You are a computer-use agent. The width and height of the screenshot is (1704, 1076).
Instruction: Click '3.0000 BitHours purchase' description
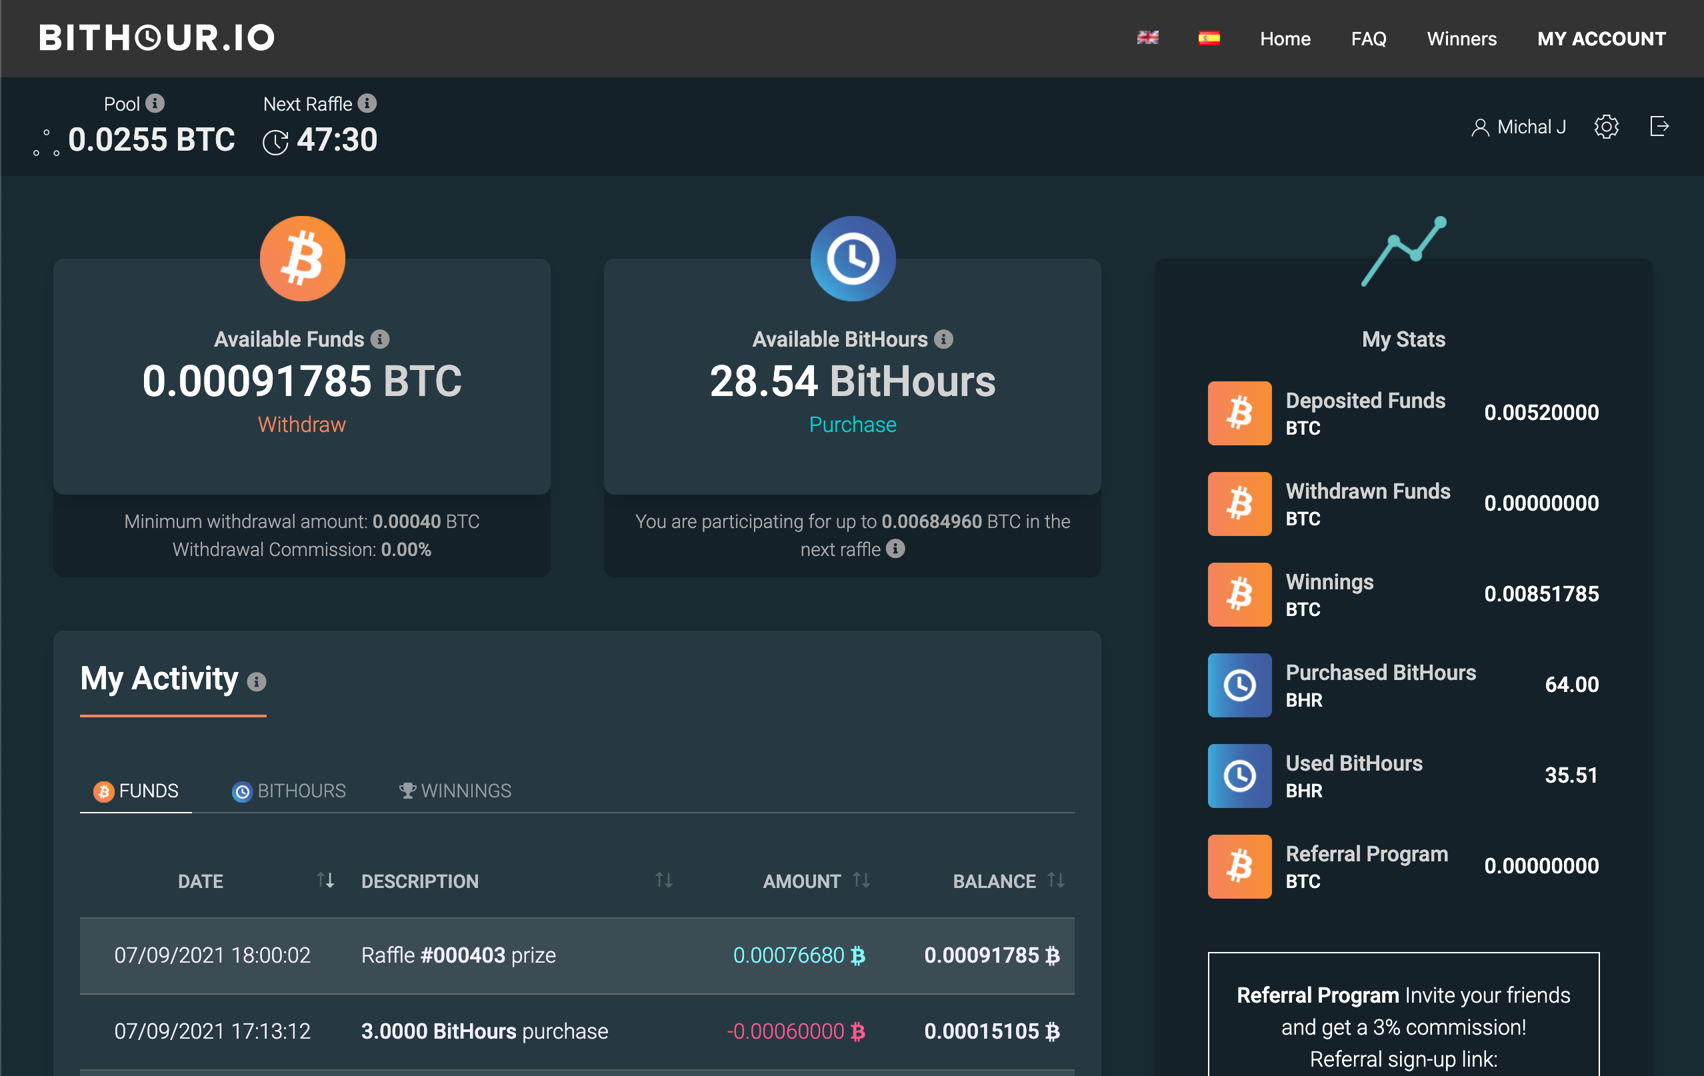(485, 1032)
